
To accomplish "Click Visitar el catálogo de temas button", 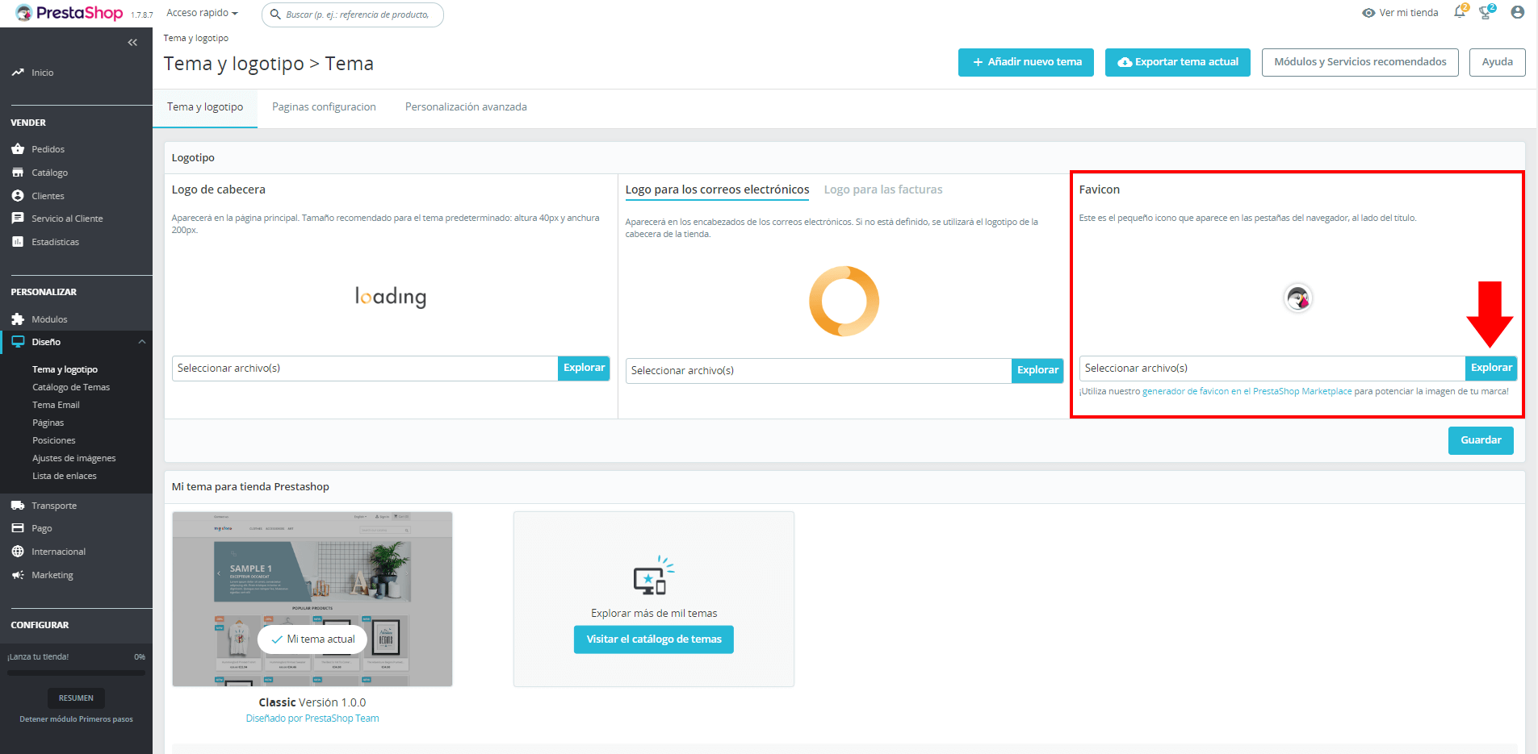I will (x=654, y=639).
